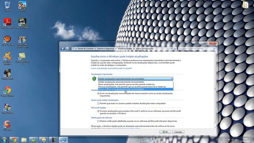Image resolution: width=254 pixels, height=143 pixels.
Task: Open the fifth taskbar application icon
Action: point(44,140)
